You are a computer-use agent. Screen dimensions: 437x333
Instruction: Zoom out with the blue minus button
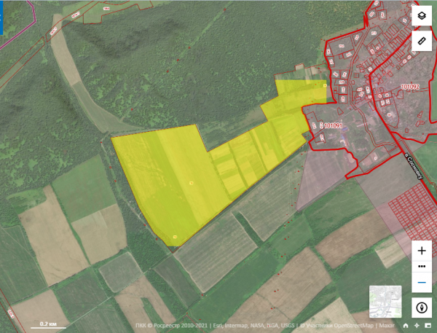(x=422, y=283)
